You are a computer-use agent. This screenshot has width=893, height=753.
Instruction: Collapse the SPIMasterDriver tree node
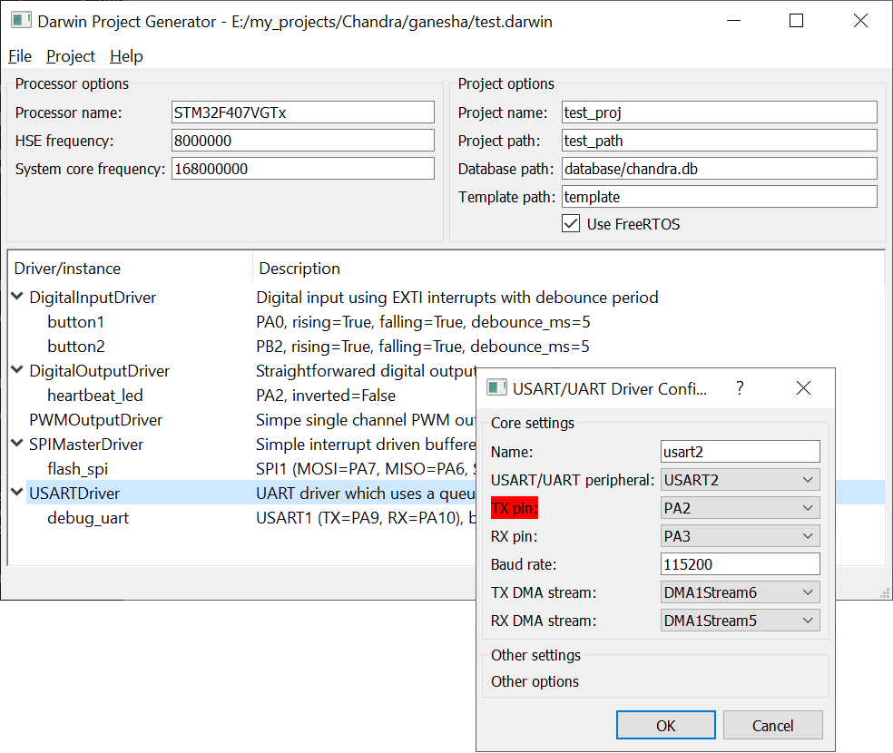(17, 444)
